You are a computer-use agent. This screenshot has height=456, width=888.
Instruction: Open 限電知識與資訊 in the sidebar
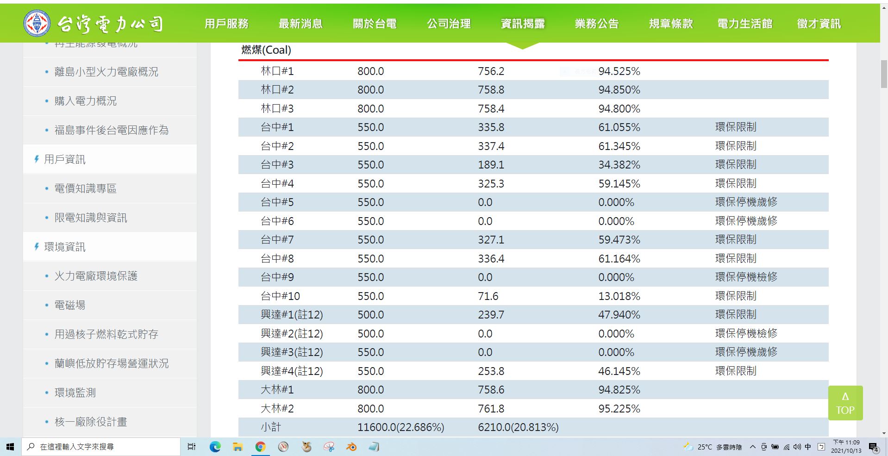(x=91, y=218)
